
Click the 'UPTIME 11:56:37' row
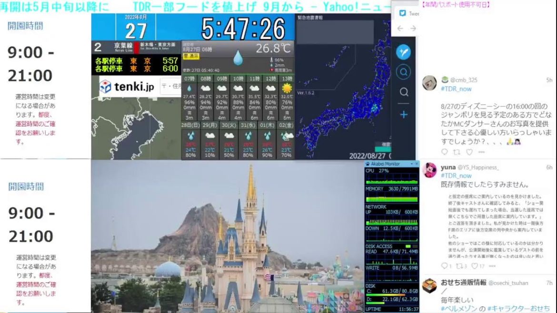tap(392, 310)
